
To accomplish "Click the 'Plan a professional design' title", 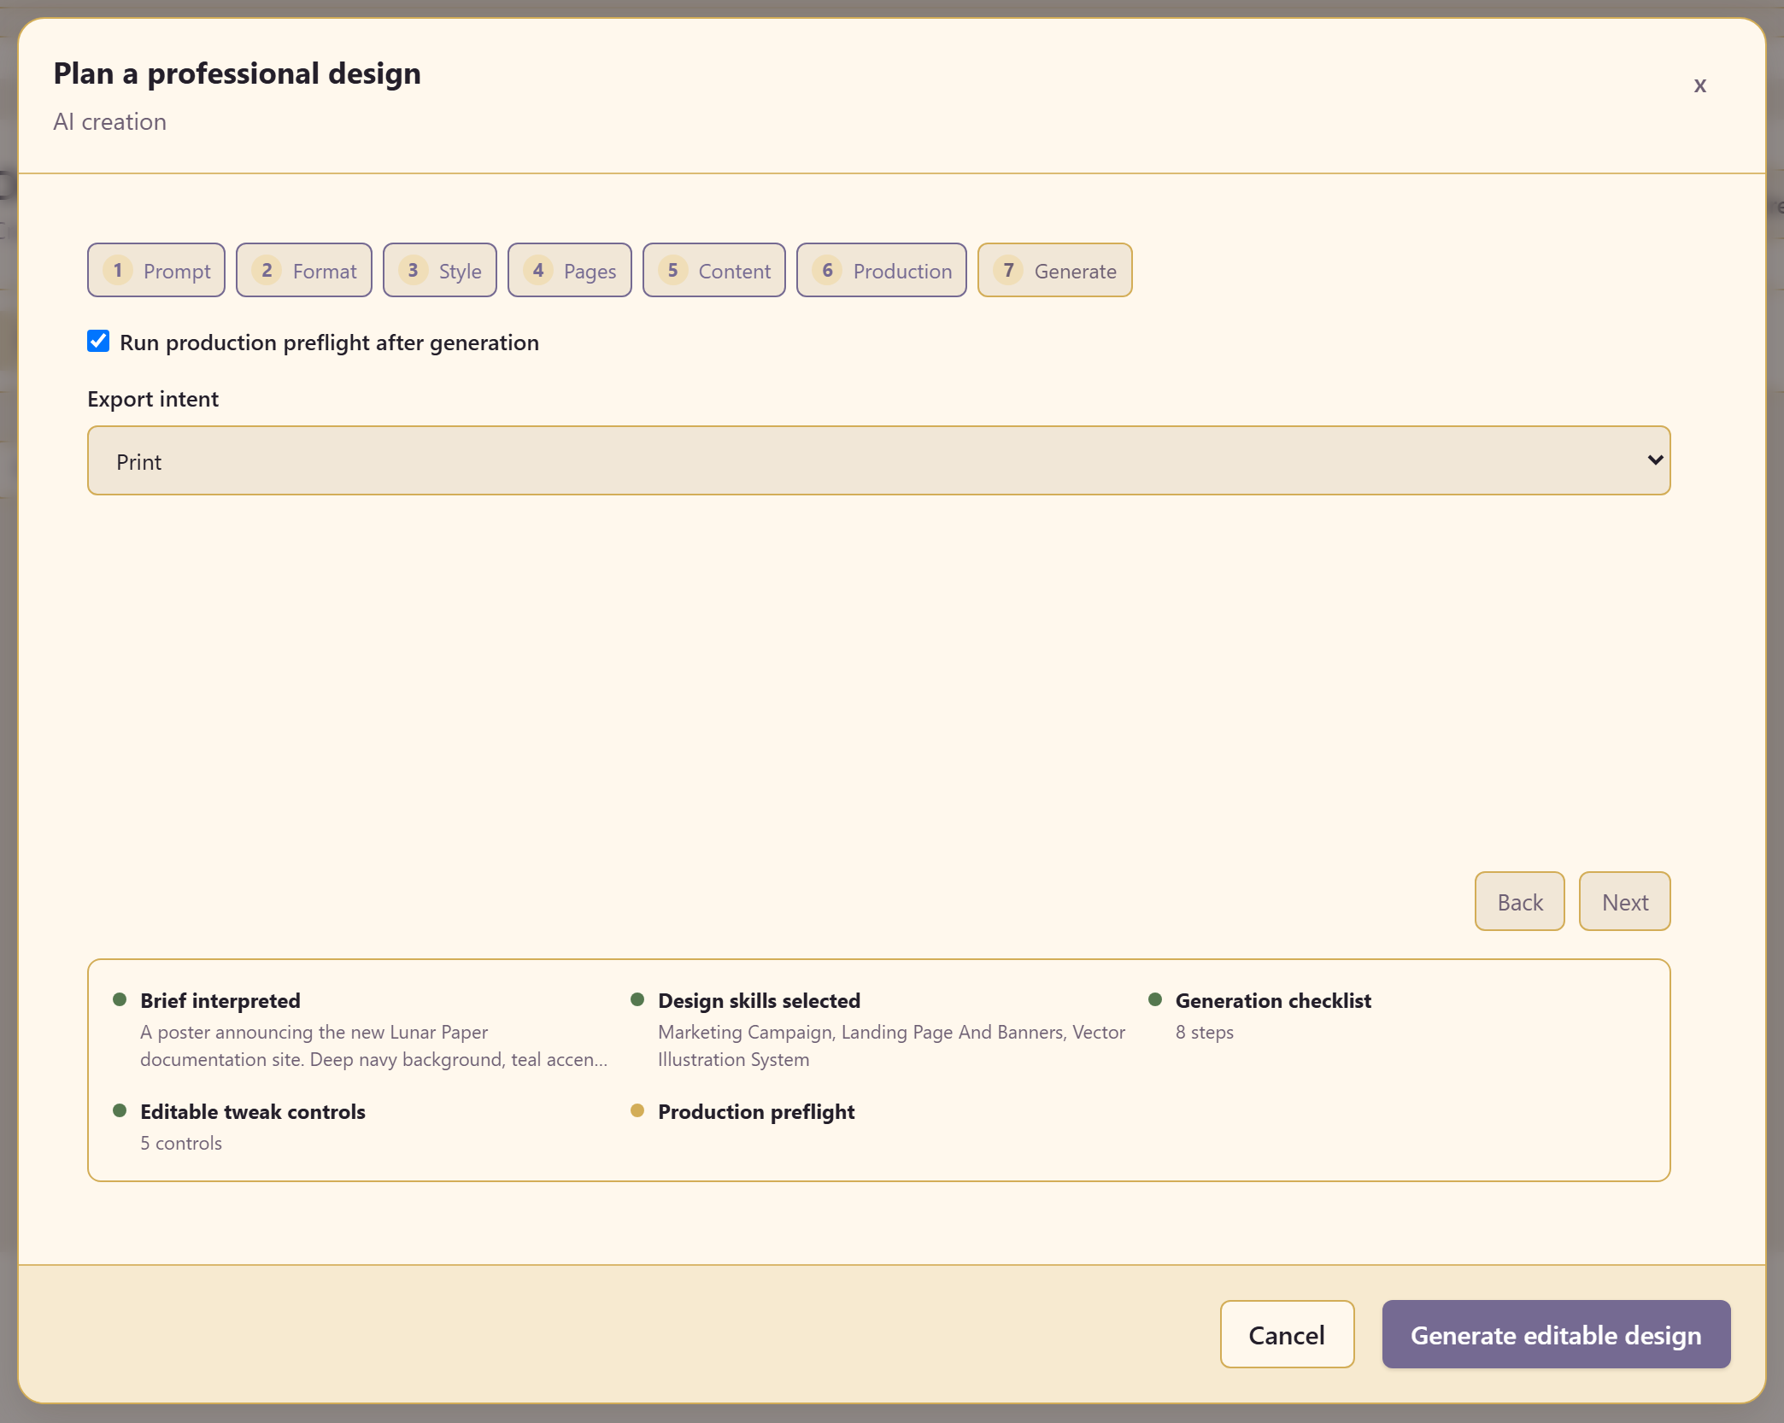I will 238,74.
